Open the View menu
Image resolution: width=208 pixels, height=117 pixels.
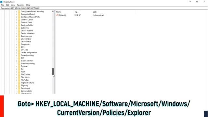[x=13, y=5]
